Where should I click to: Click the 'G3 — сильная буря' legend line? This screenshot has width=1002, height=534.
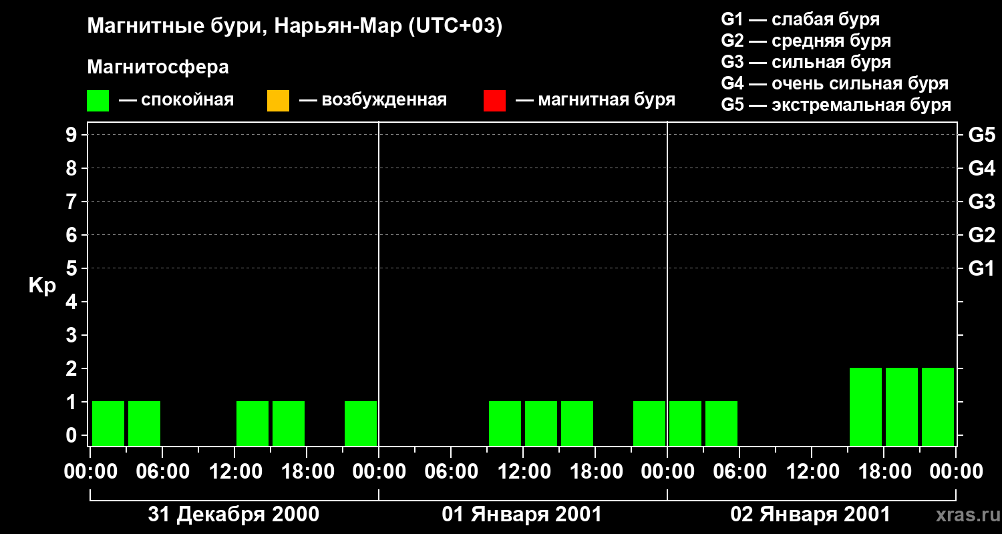pos(806,62)
